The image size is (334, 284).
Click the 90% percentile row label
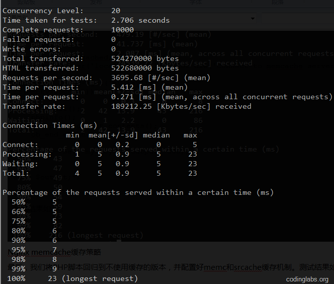click(x=19, y=241)
